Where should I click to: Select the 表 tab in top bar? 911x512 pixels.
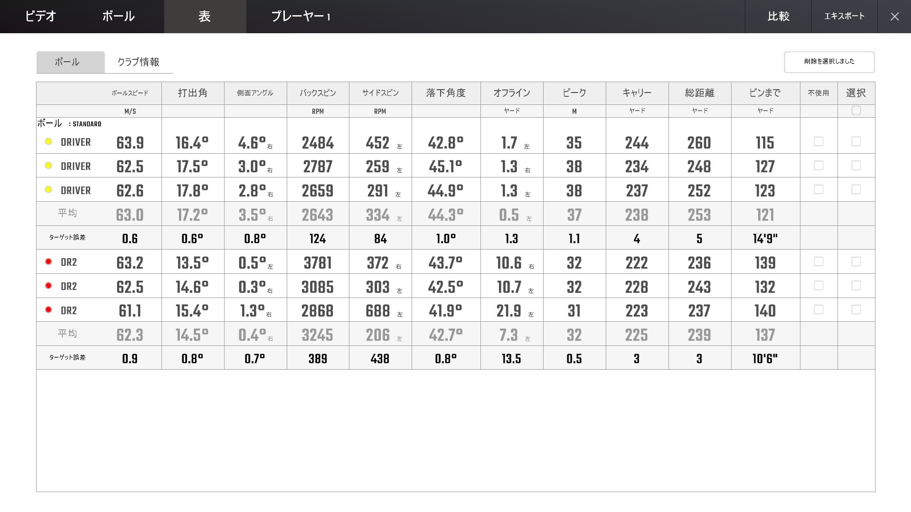205,17
